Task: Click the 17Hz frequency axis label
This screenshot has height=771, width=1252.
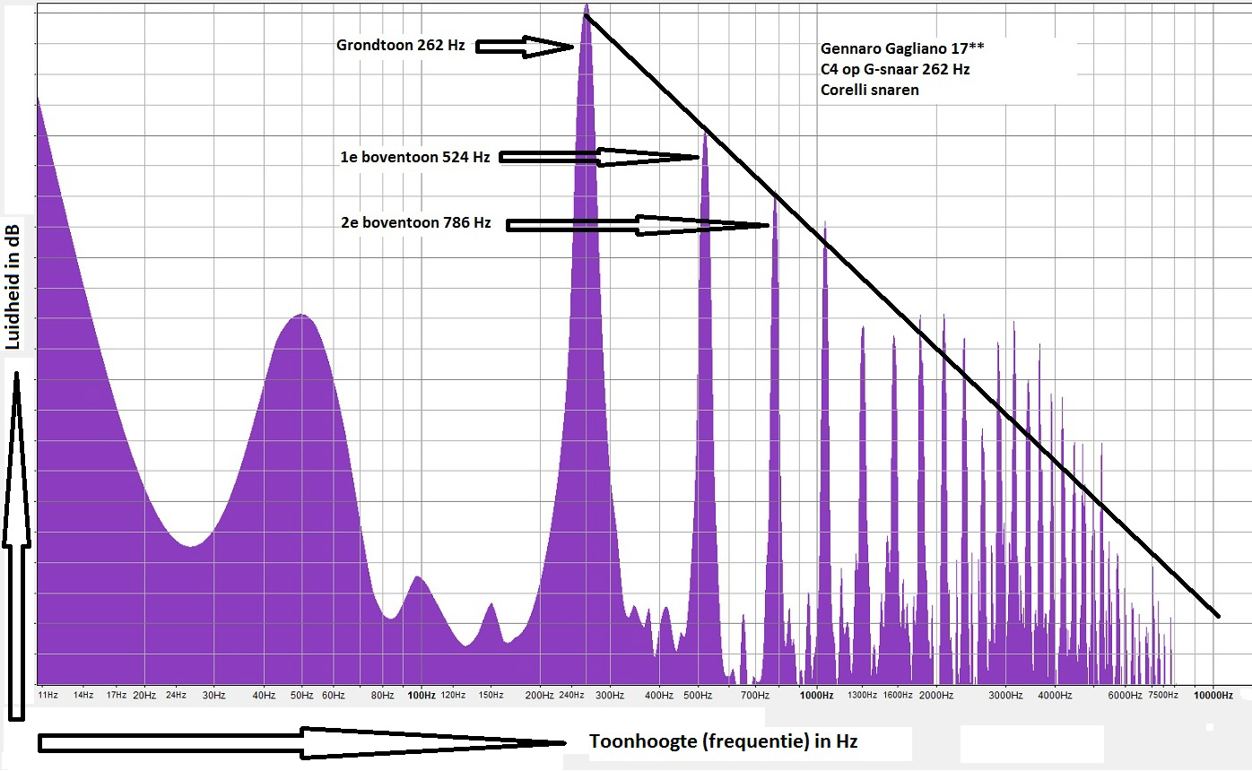Action: point(116,695)
